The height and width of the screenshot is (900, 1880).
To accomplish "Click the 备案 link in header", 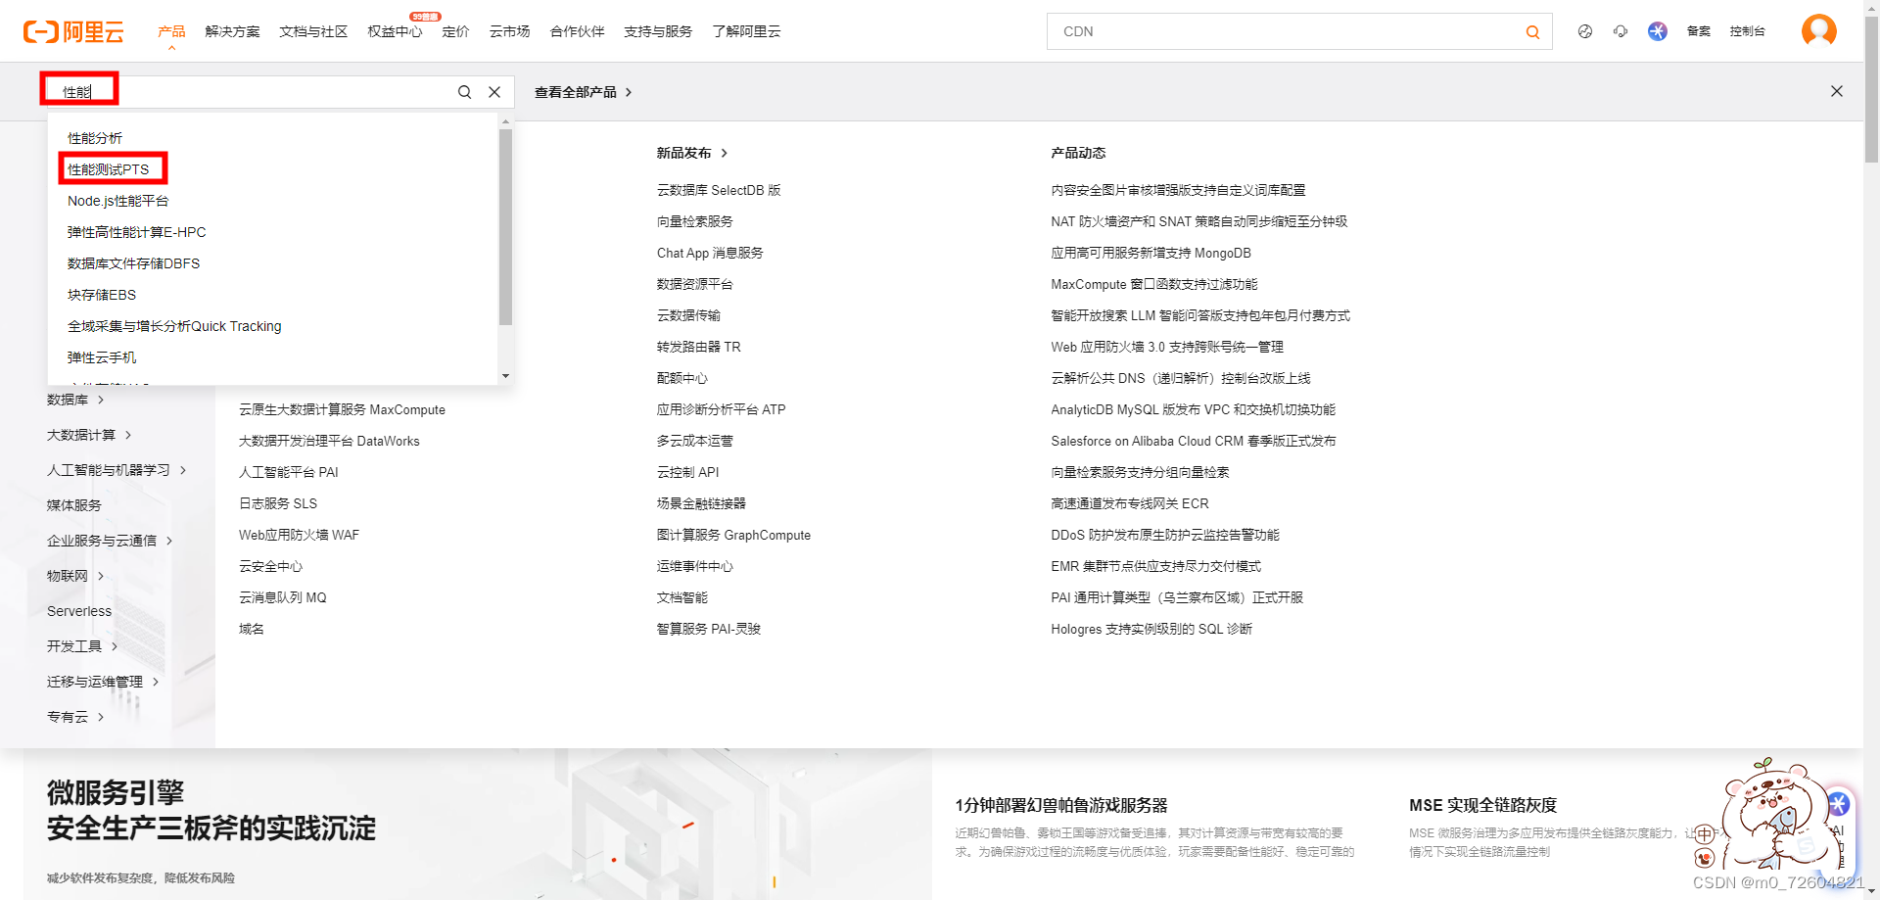I will click(1699, 31).
